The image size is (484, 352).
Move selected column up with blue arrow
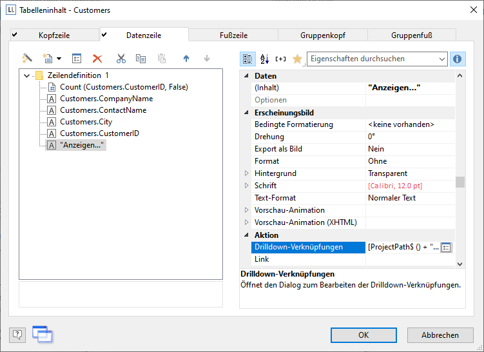186,59
